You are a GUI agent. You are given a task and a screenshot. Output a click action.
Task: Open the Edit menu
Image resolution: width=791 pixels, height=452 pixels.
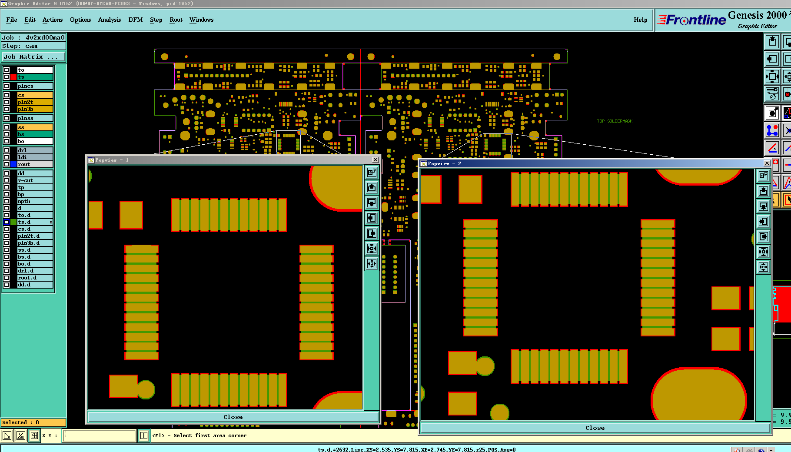click(30, 20)
